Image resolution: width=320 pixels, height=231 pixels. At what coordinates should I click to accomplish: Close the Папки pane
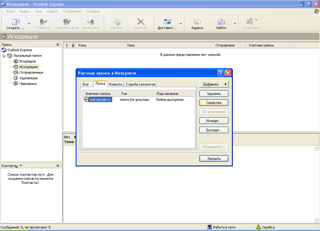point(58,44)
